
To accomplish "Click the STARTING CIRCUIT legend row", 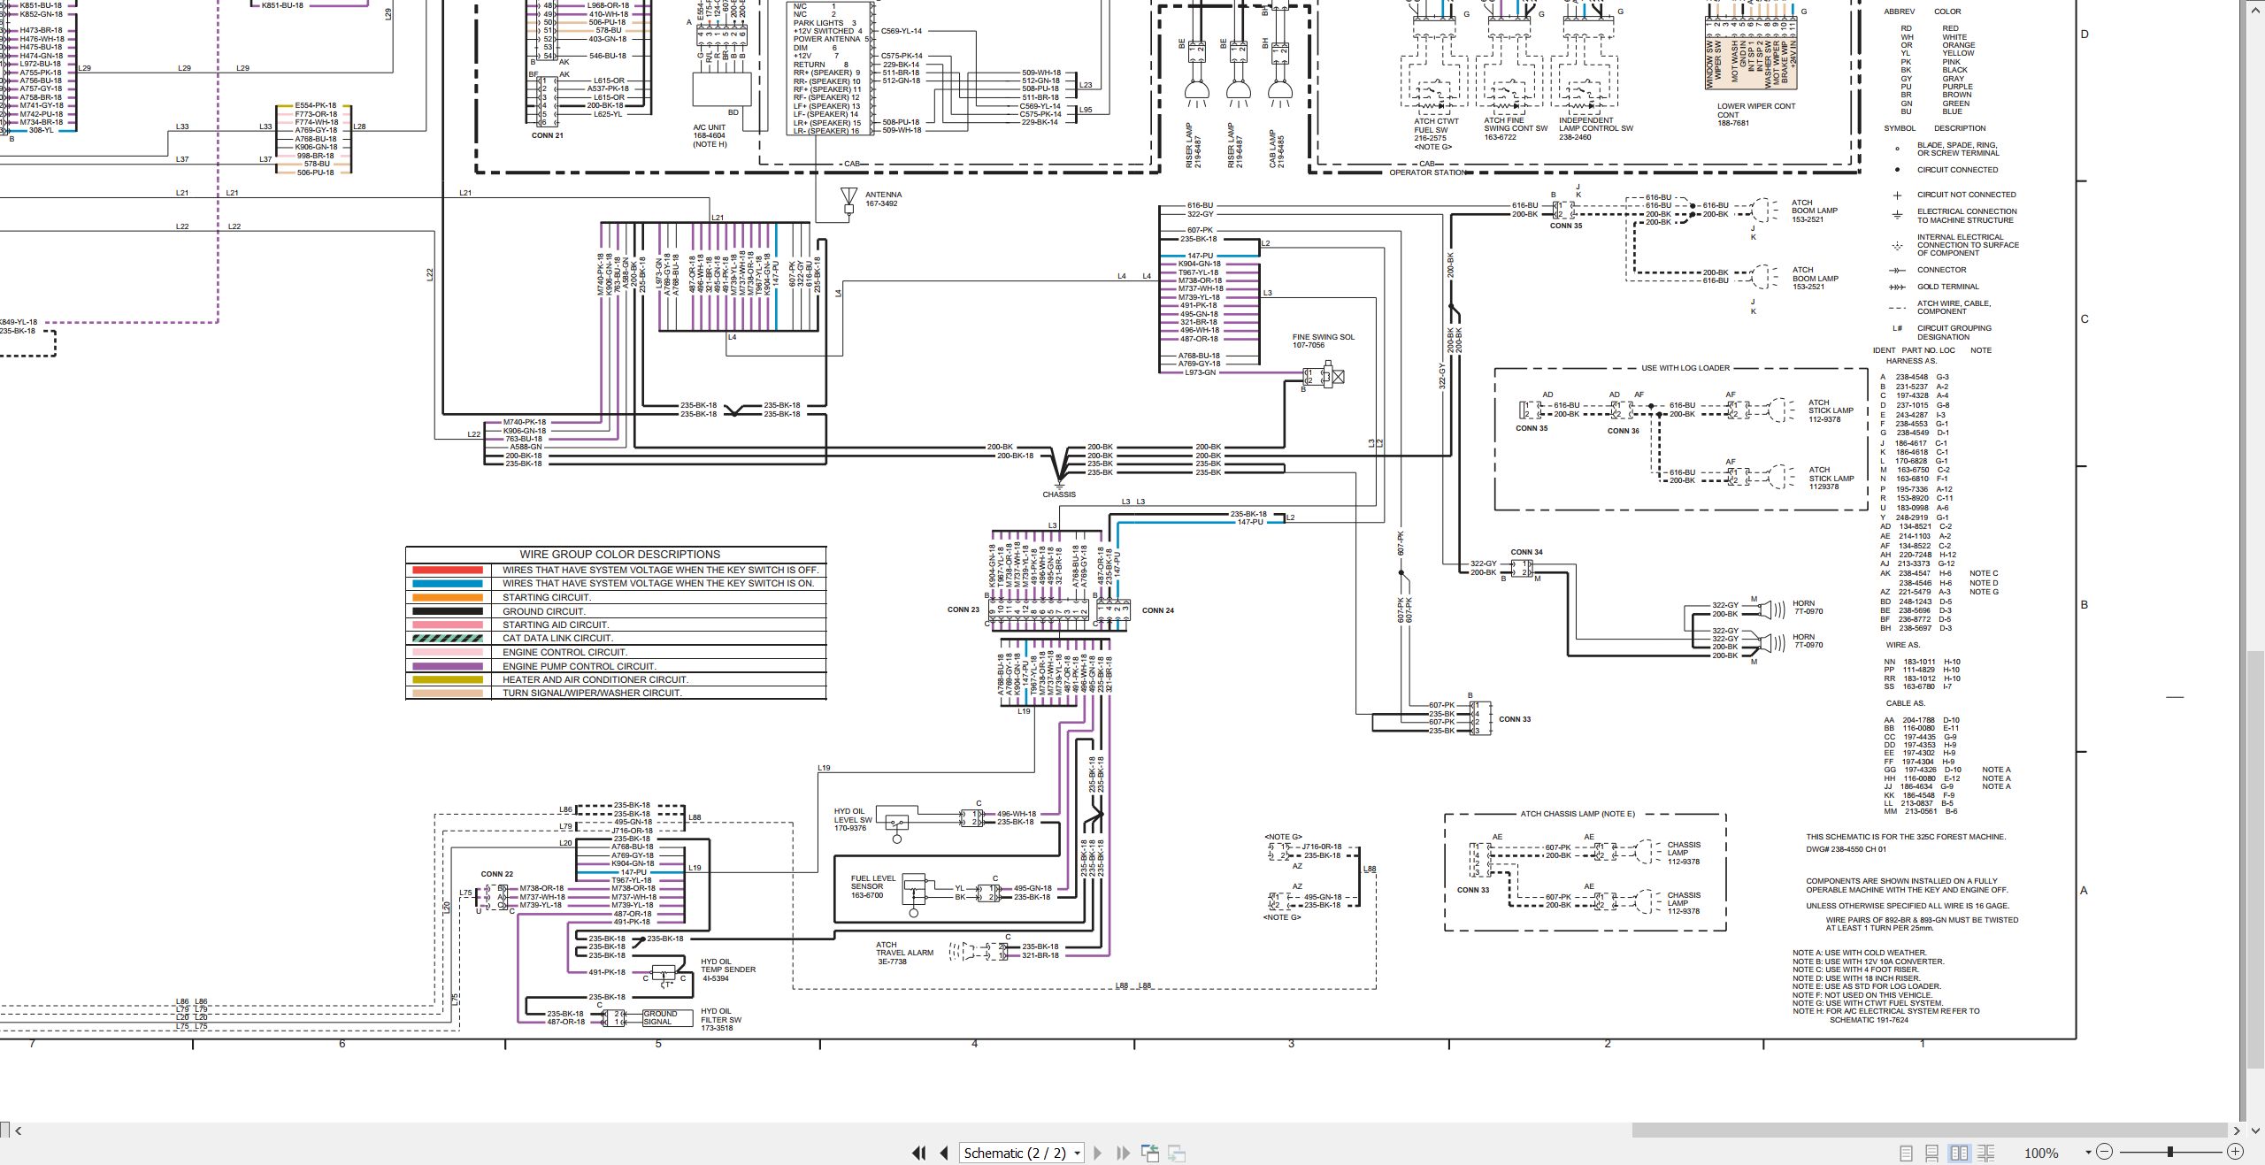I will point(616,598).
